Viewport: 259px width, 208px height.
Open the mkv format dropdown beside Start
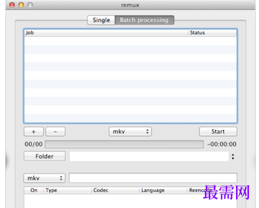130,131
